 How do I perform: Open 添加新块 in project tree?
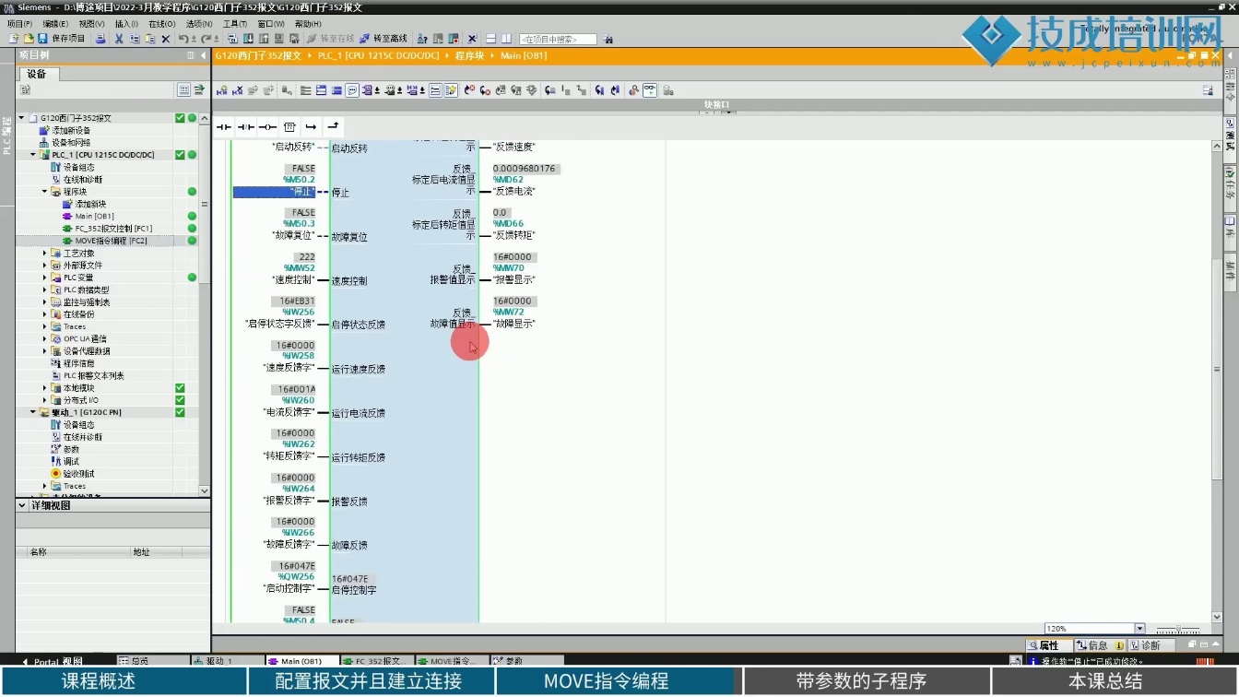[84, 204]
